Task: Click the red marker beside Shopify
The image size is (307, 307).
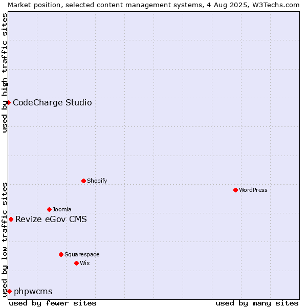Action: click(x=83, y=181)
